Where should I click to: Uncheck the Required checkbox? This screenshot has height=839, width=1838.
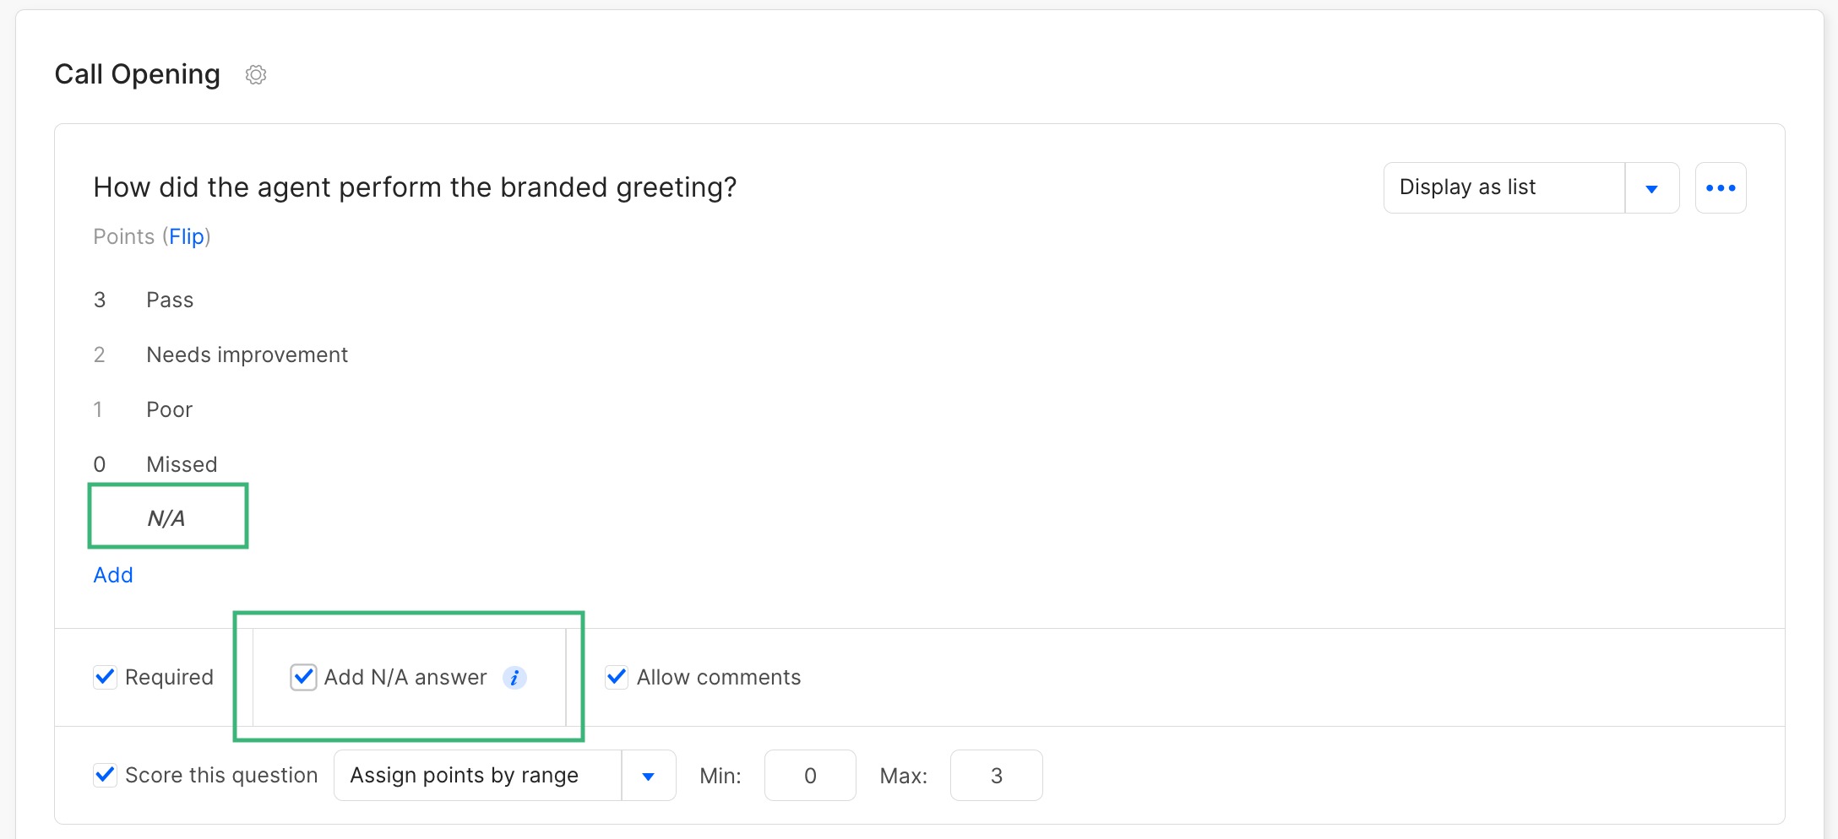[106, 677]
